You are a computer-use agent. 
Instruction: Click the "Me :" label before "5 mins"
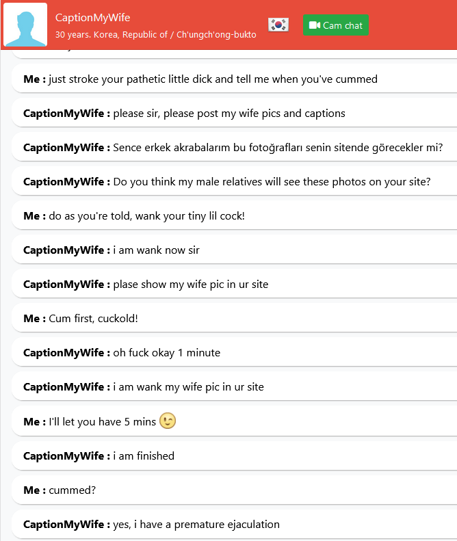click(34, 421)
